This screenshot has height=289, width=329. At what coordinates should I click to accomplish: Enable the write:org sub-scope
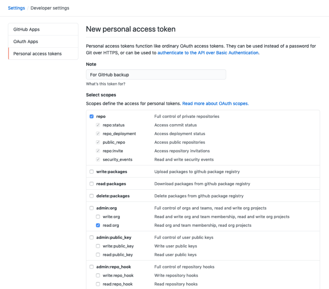(98, 217)
